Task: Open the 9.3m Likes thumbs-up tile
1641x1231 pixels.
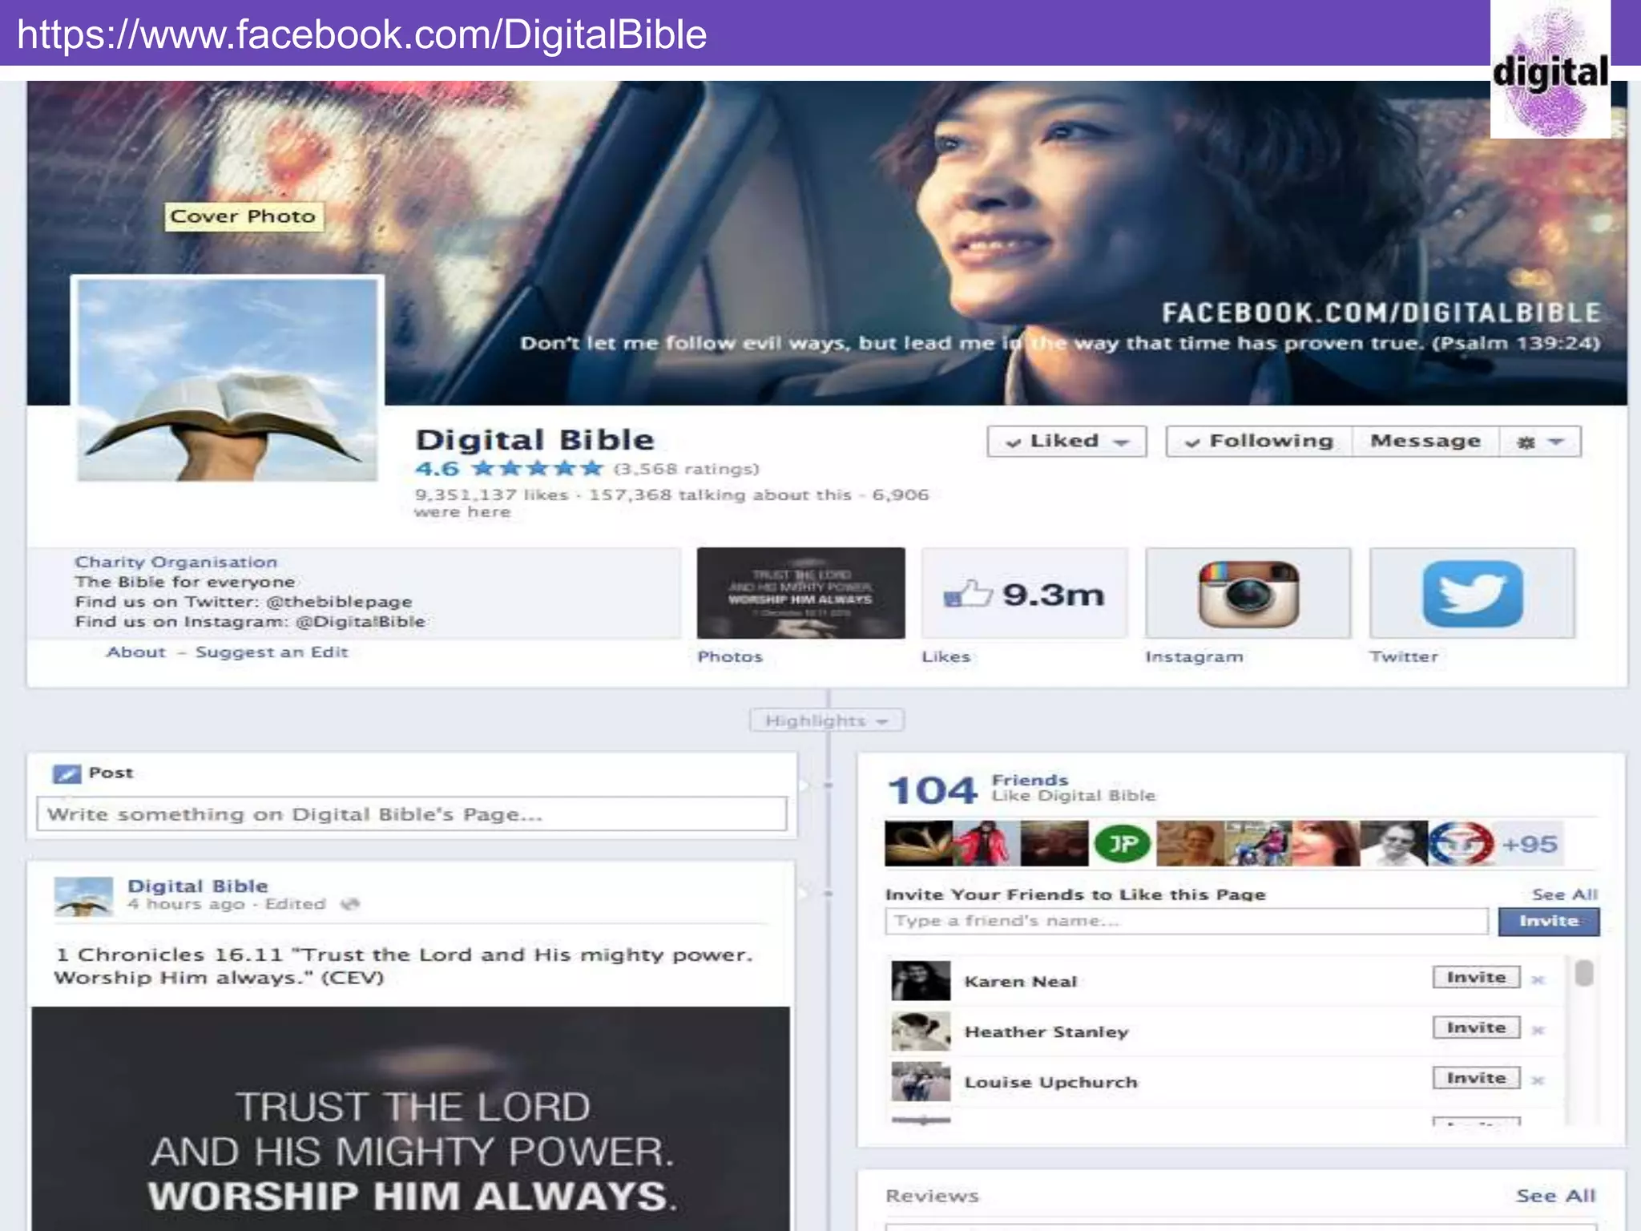Action: click(x=1024, y=594)
